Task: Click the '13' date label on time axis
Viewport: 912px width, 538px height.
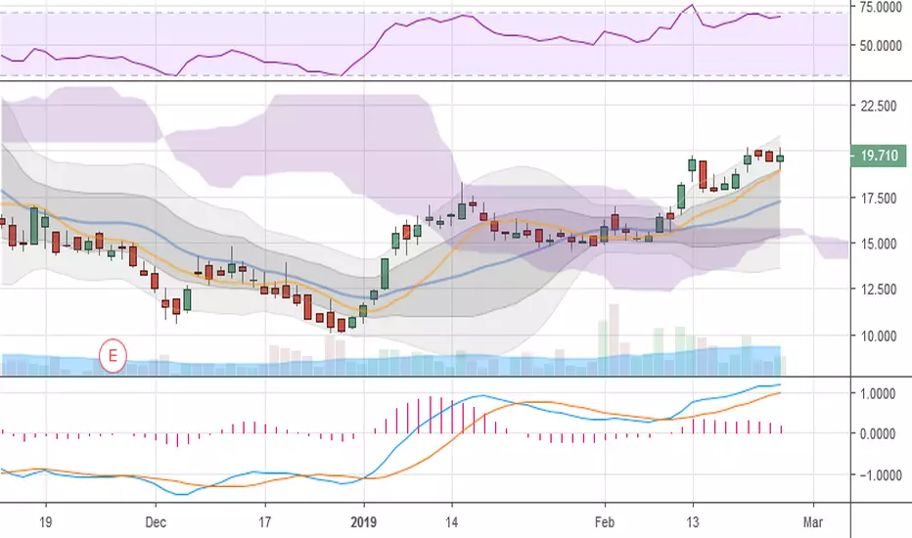Action: [x=692, y=521]
